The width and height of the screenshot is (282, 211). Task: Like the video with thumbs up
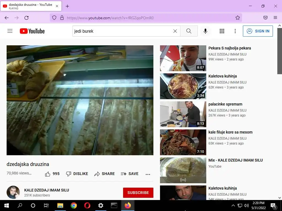coord(52,174)
